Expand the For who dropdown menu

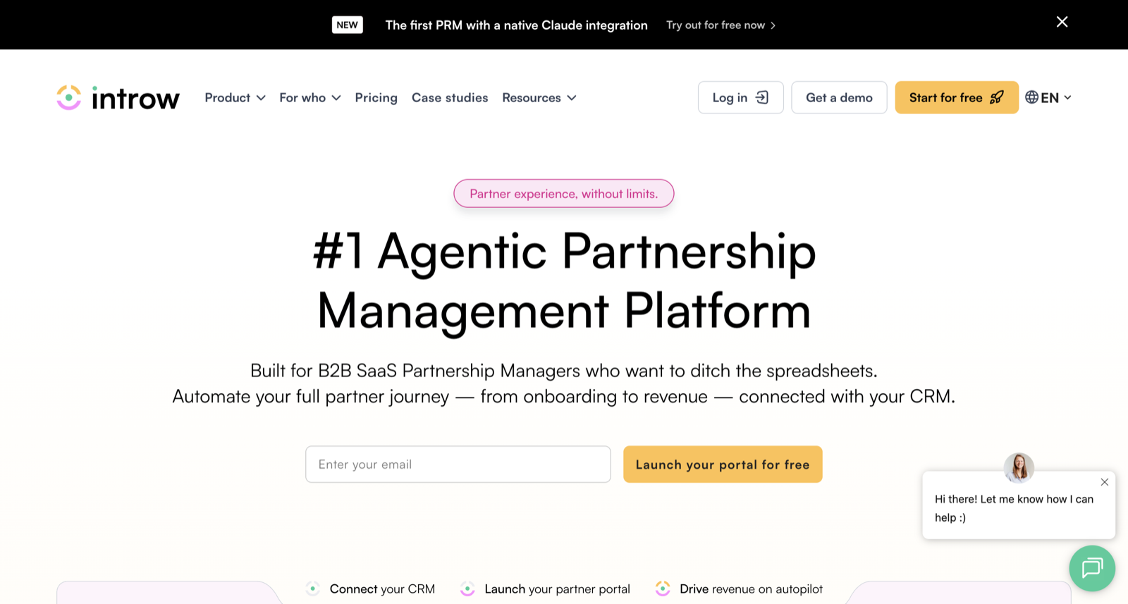[x=309, y=97]
